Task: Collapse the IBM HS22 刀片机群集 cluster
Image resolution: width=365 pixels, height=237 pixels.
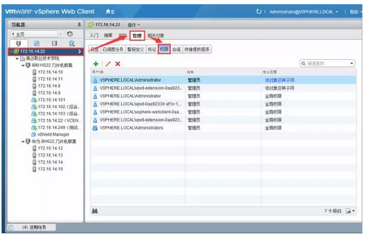Action: pos(23,66)
